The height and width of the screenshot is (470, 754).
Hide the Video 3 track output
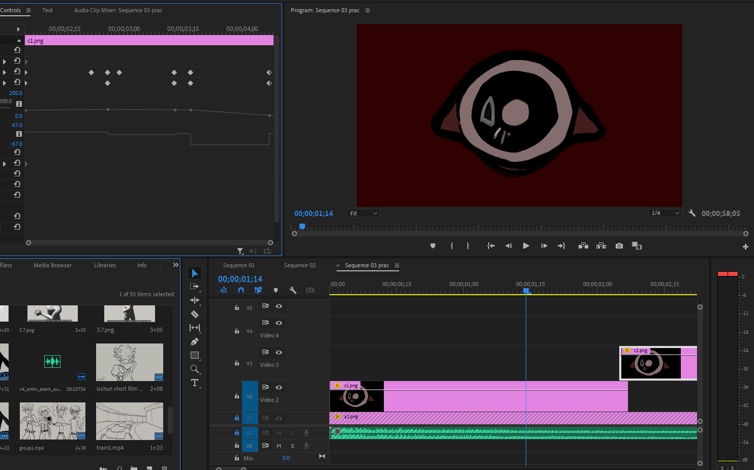click(279, 353)
